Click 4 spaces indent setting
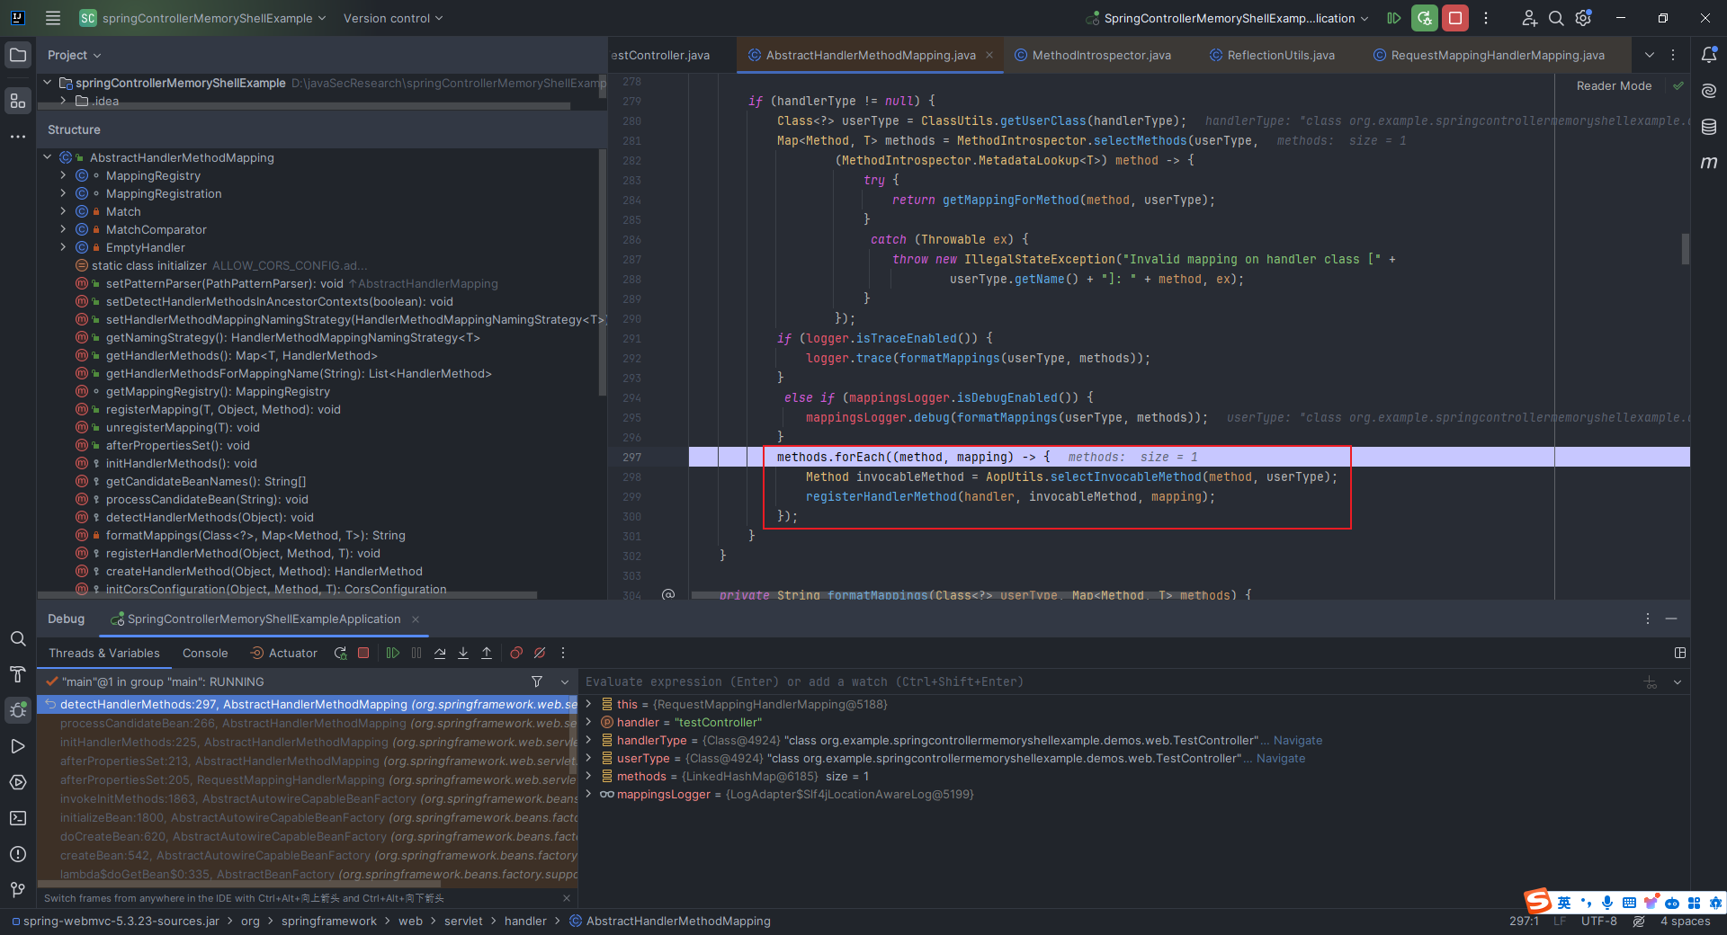 pos(1686,922)
